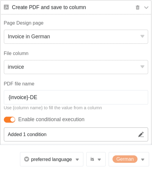The image size is (152, 169).
Task: Open the File column invoice dropdown
Action: click(76, 67)
